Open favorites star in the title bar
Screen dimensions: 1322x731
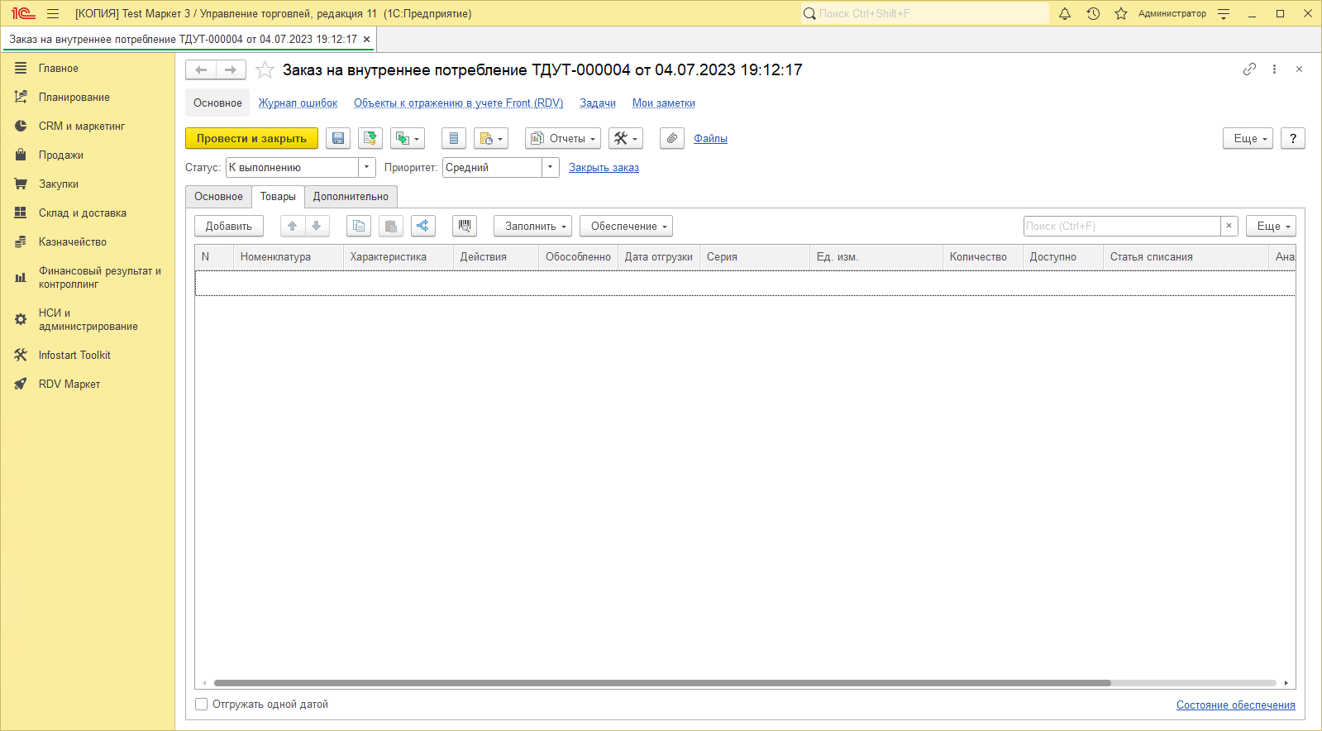[1121, 13]
